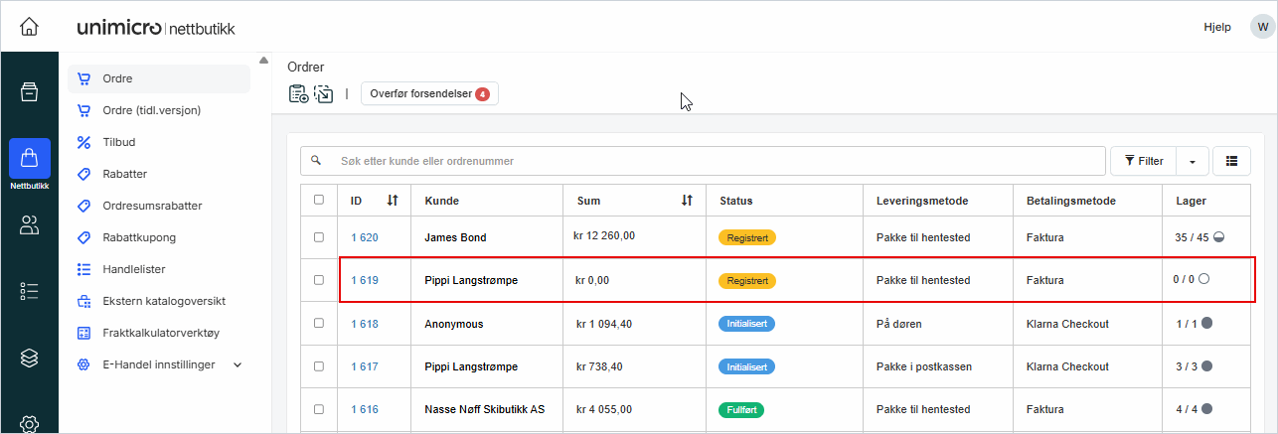Expand E-Handel innstillinger menu

pos(238,364)
